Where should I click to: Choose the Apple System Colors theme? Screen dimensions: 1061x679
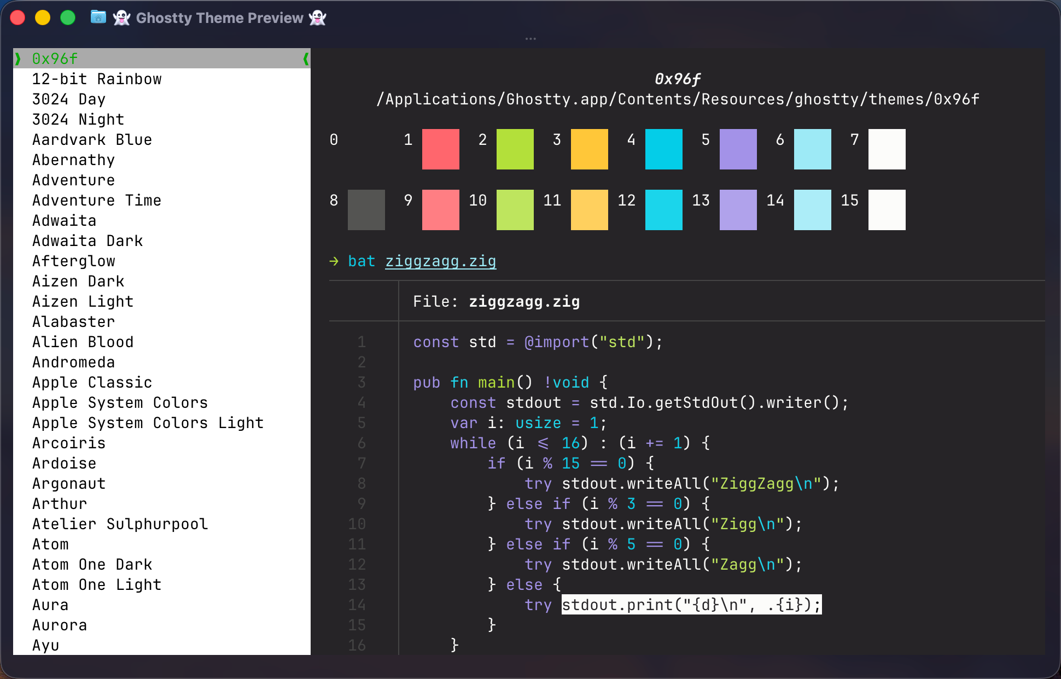coord(162,402)
